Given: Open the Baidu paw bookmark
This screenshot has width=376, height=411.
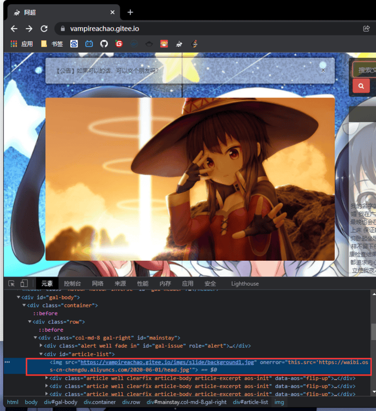Looking at the screenshot, I should coord(74,44).
